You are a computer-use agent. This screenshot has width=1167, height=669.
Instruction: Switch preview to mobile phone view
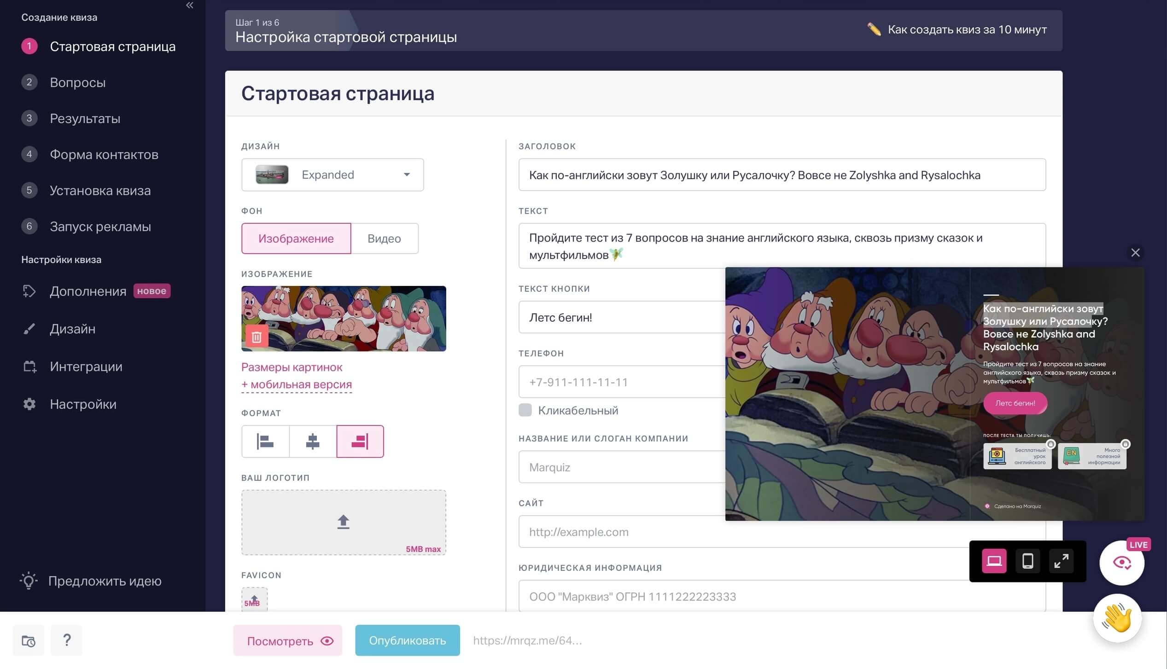(x=1027, y=561)
